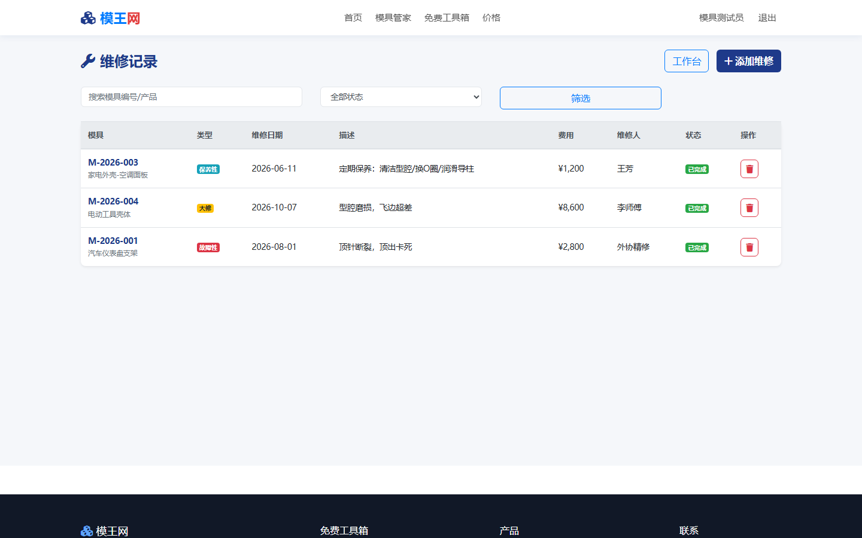The width and height of the screenshot is (862, 538).
Task: Open mold M-2026-001 link
Action: coord(113,240)
